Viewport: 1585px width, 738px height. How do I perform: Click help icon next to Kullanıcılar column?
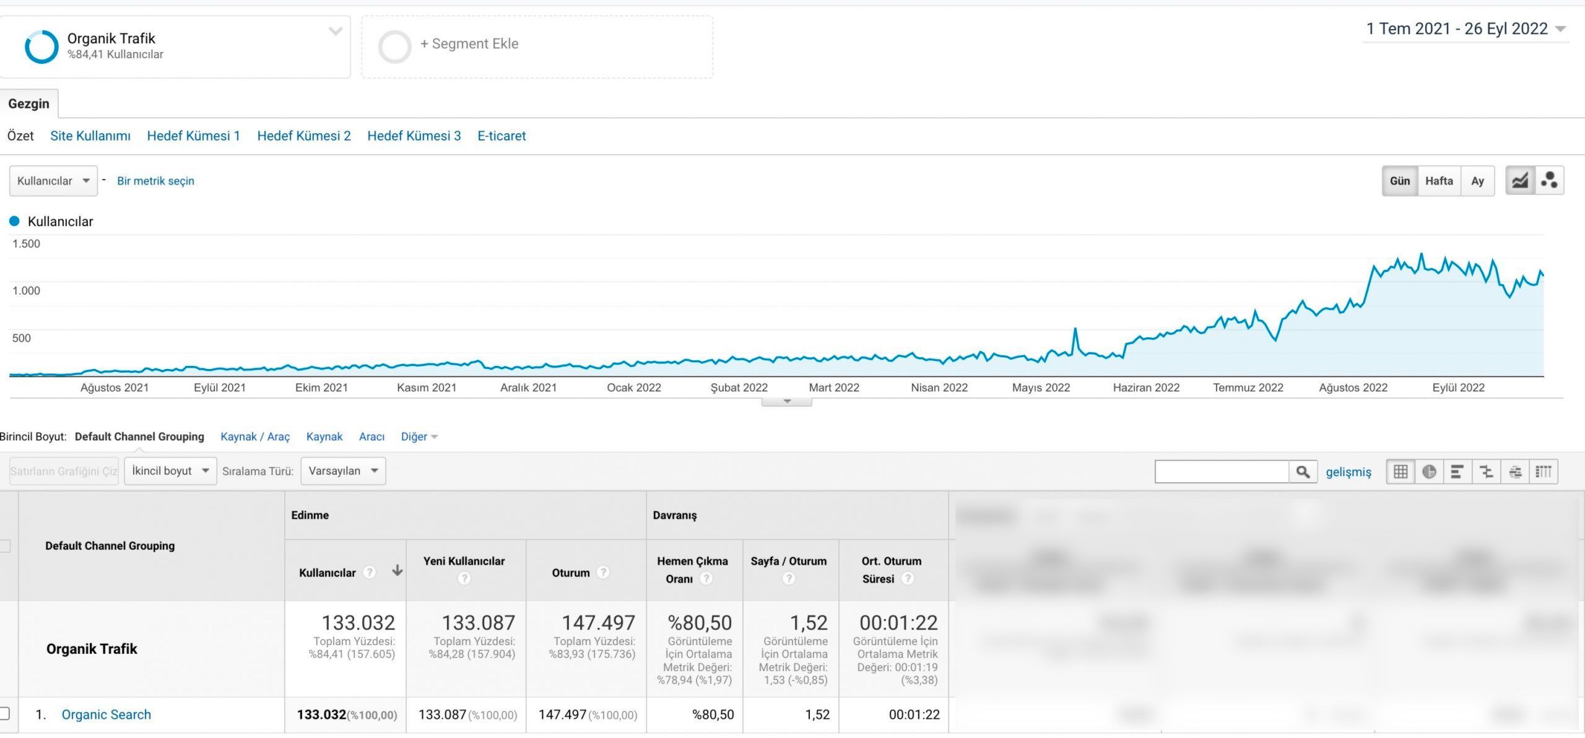tap(370, 573)
